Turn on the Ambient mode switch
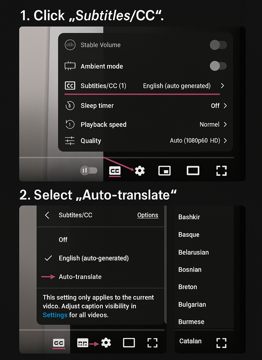 coord(218,66)
